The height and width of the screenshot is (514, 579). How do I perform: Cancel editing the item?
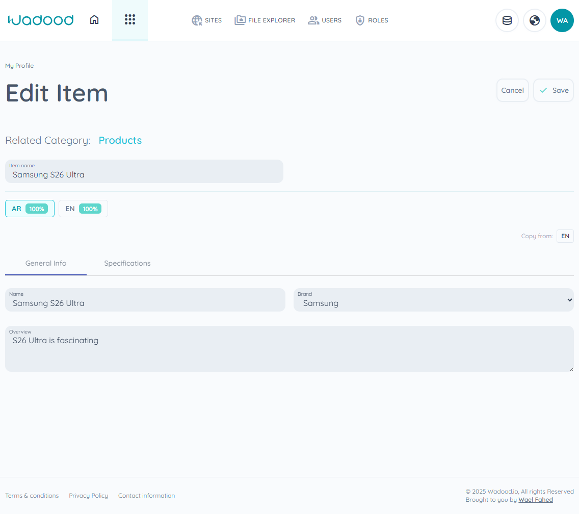pos(513,91)
